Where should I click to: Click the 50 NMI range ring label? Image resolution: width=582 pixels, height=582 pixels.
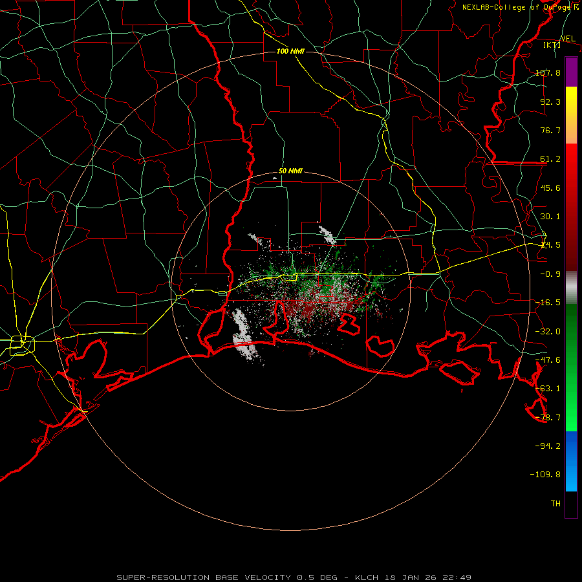pyautogui.click(x=290, y=171)
